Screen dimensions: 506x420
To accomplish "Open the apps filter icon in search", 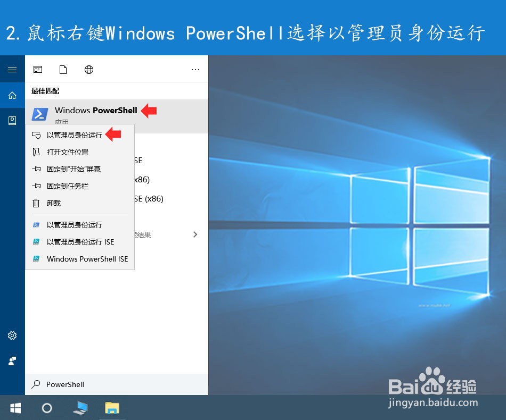I will 38,69.
